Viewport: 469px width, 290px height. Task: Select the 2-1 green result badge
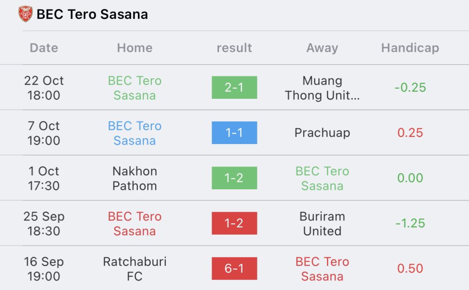[234, 87]
